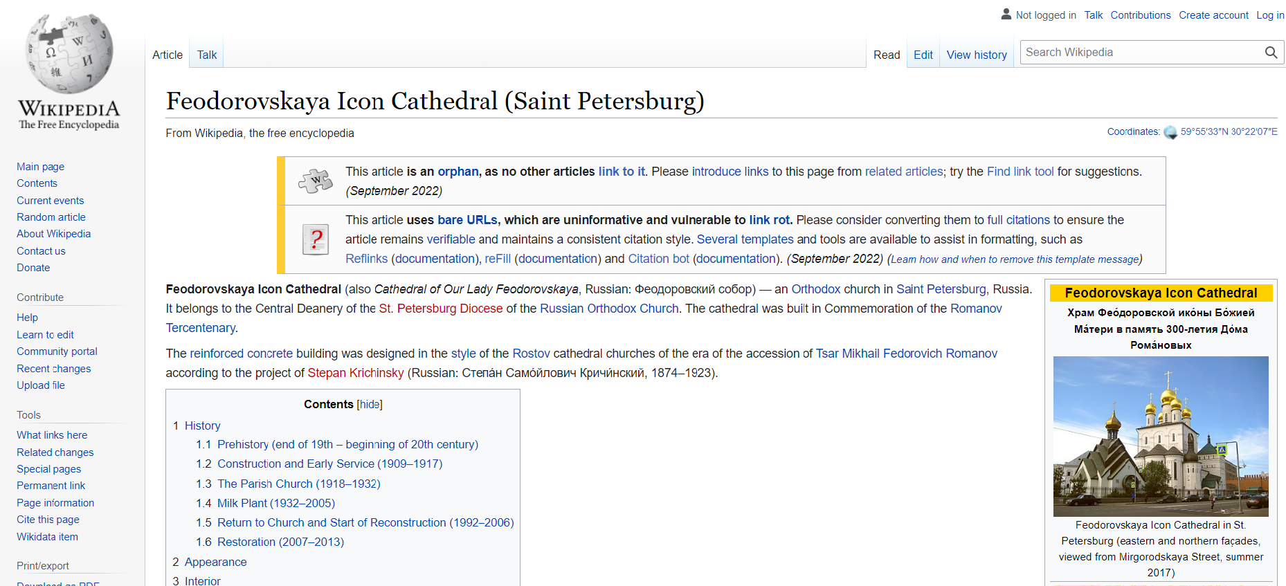Click the orphan link in notice

tap(458, 172)
